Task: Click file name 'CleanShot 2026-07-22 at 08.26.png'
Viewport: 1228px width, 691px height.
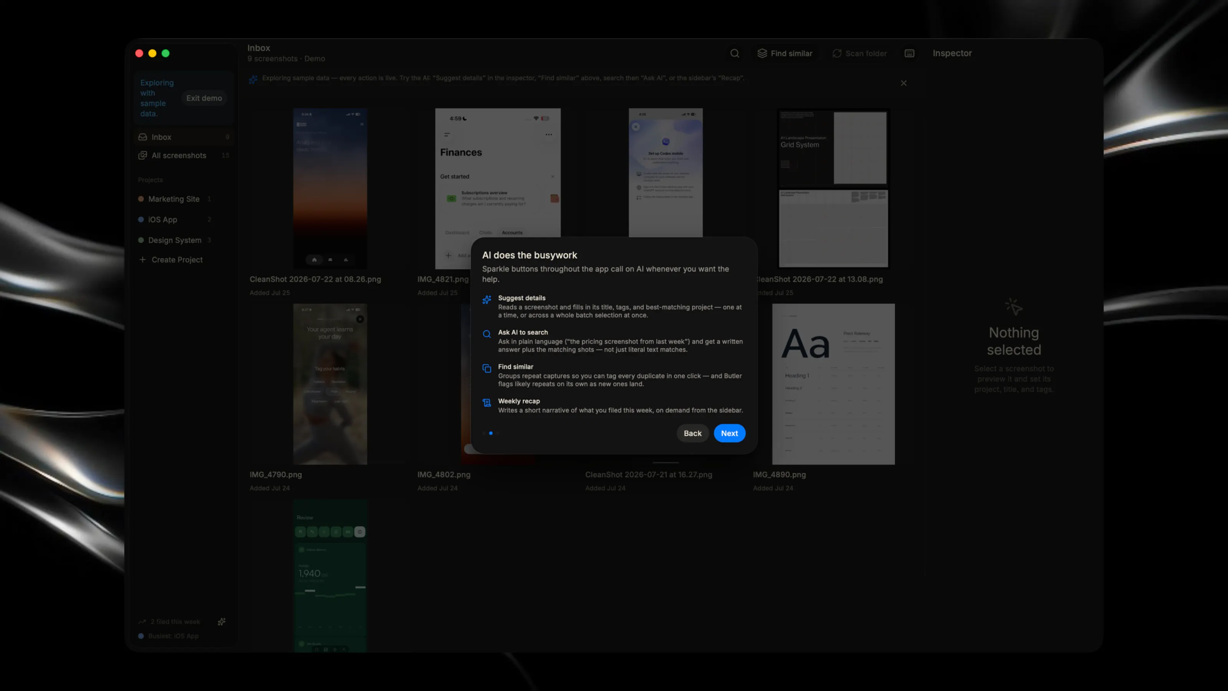Action: tap(315, 279)
